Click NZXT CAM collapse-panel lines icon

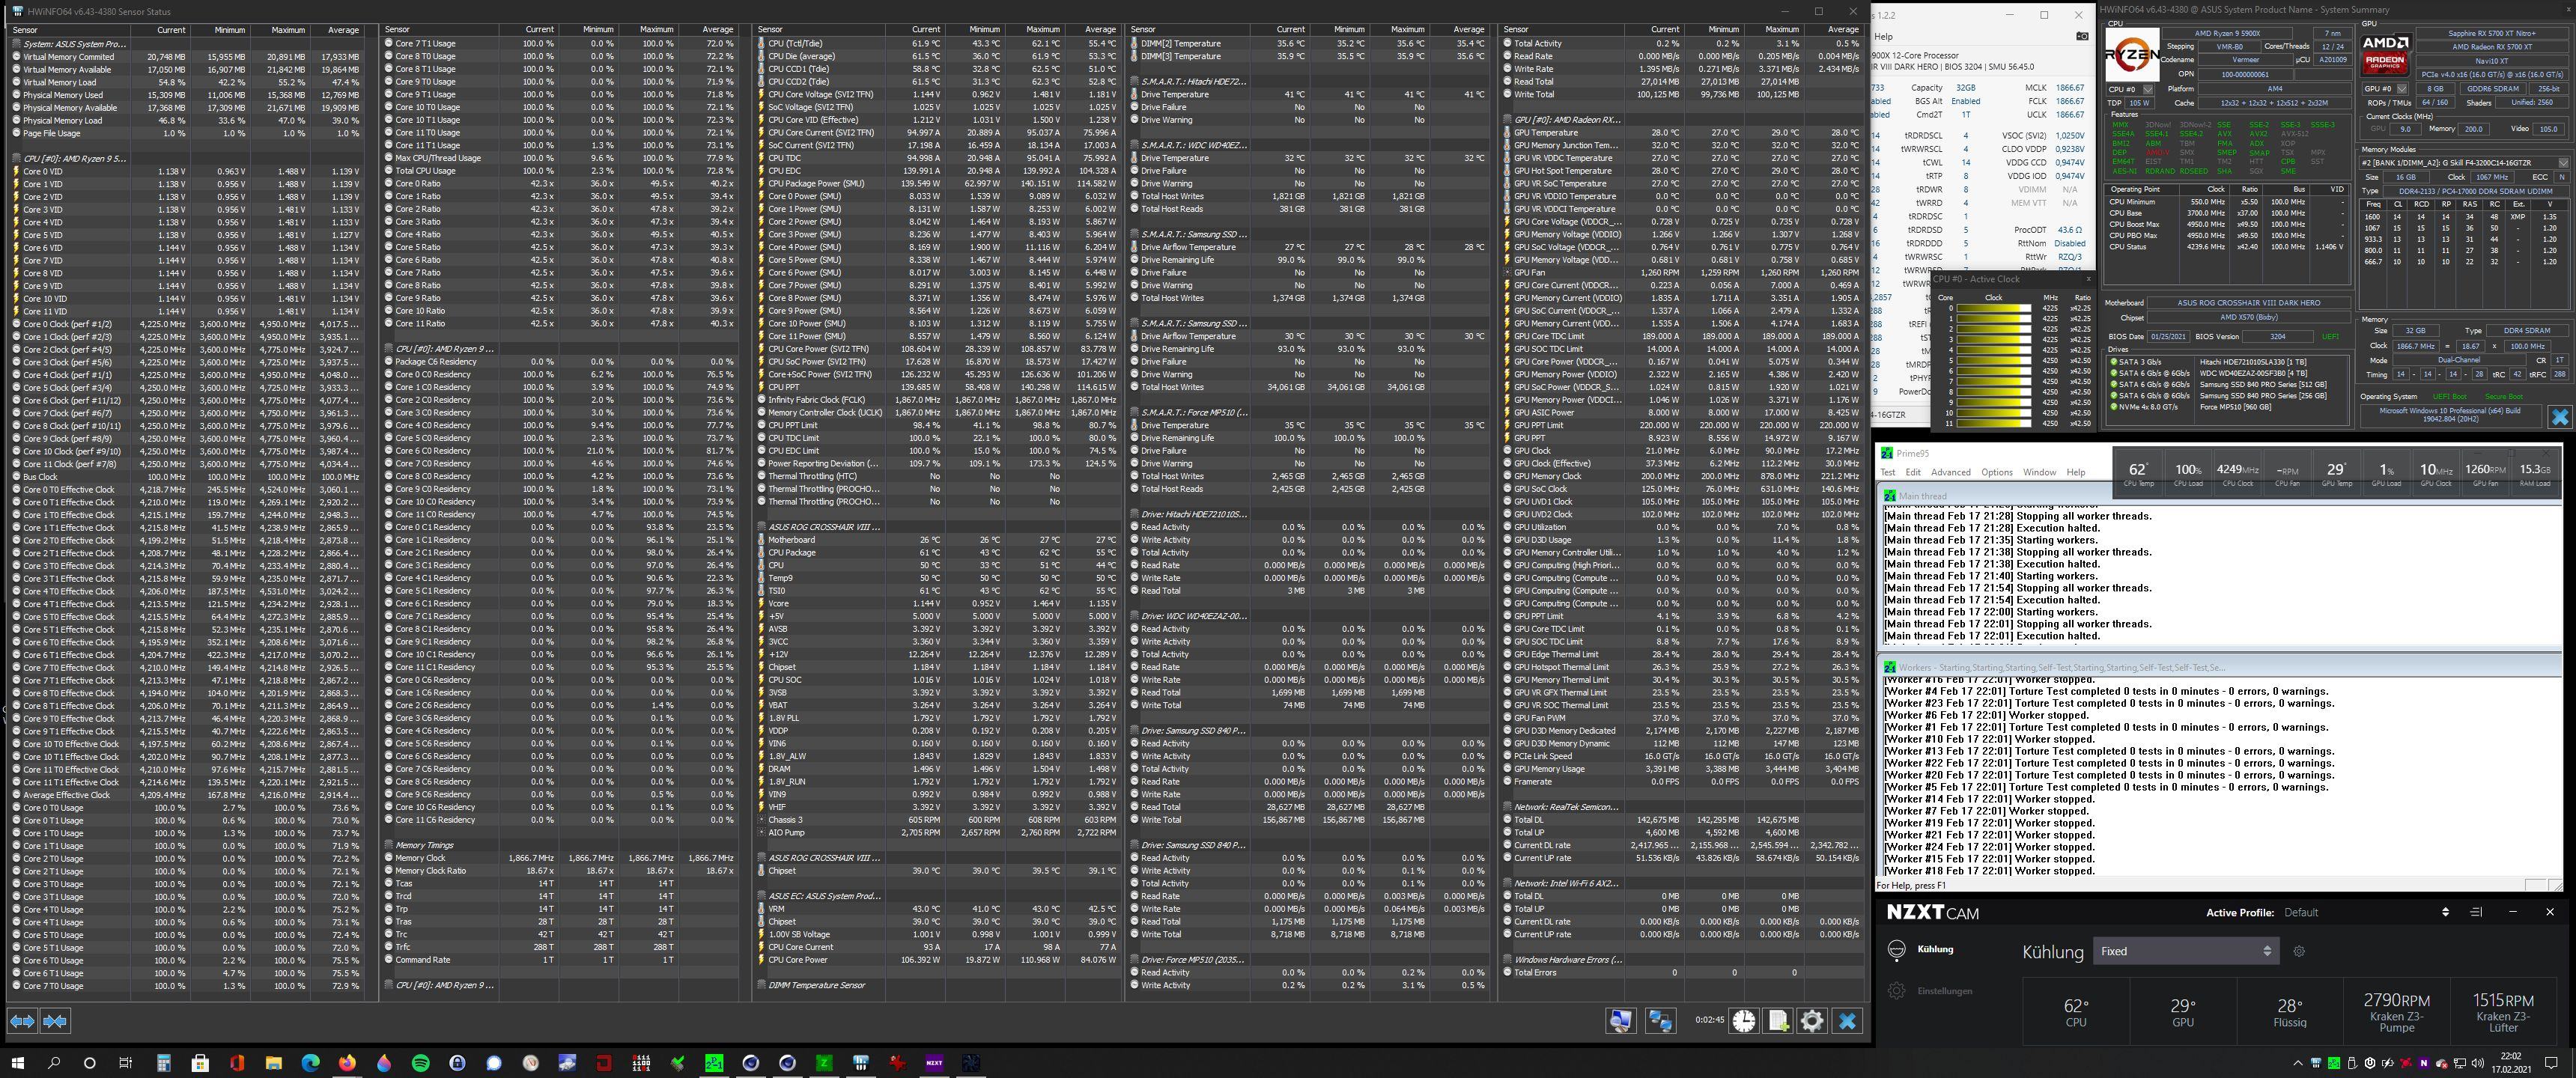2476,912
